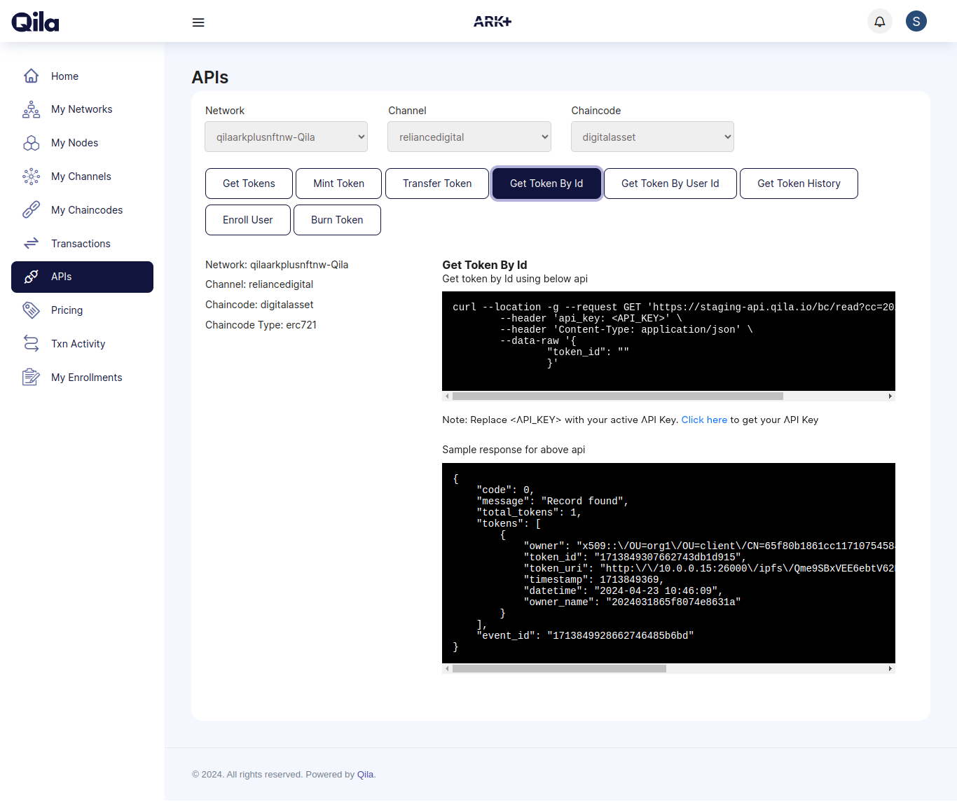Click the Qila logo
This screenshot has height=802, width=957.
(35, 22)
